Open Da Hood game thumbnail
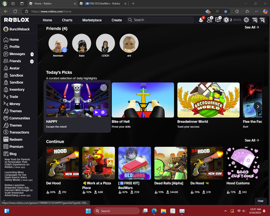 [207, 163]
